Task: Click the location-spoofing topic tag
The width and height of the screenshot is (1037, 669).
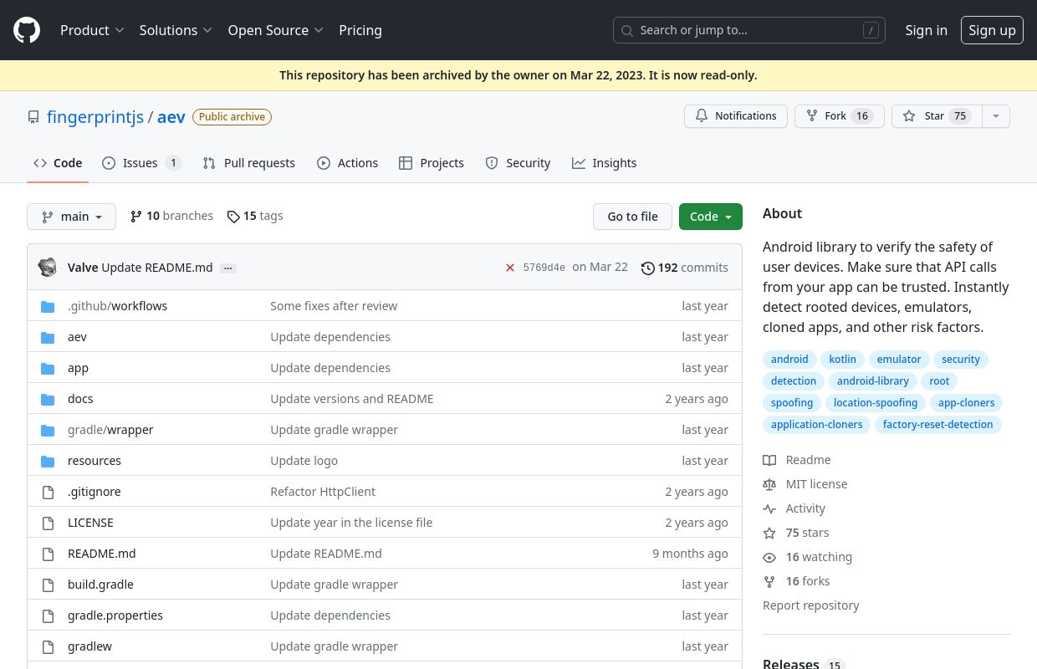Action: pos(876,403)
